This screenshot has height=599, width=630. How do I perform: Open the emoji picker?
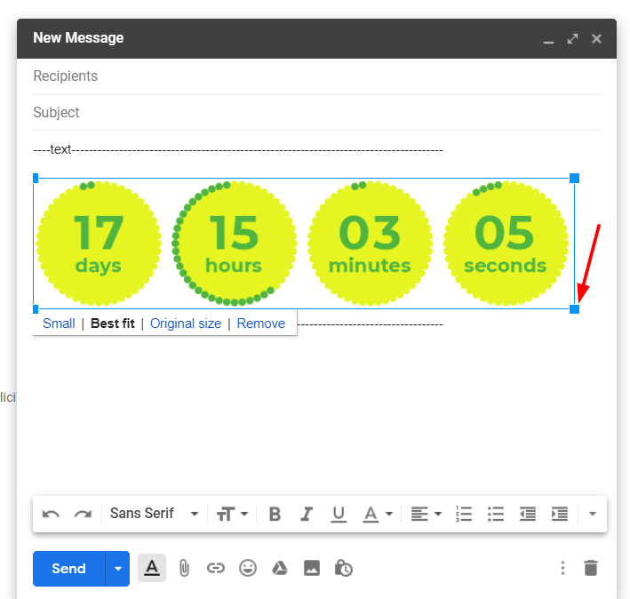(248, 568)
